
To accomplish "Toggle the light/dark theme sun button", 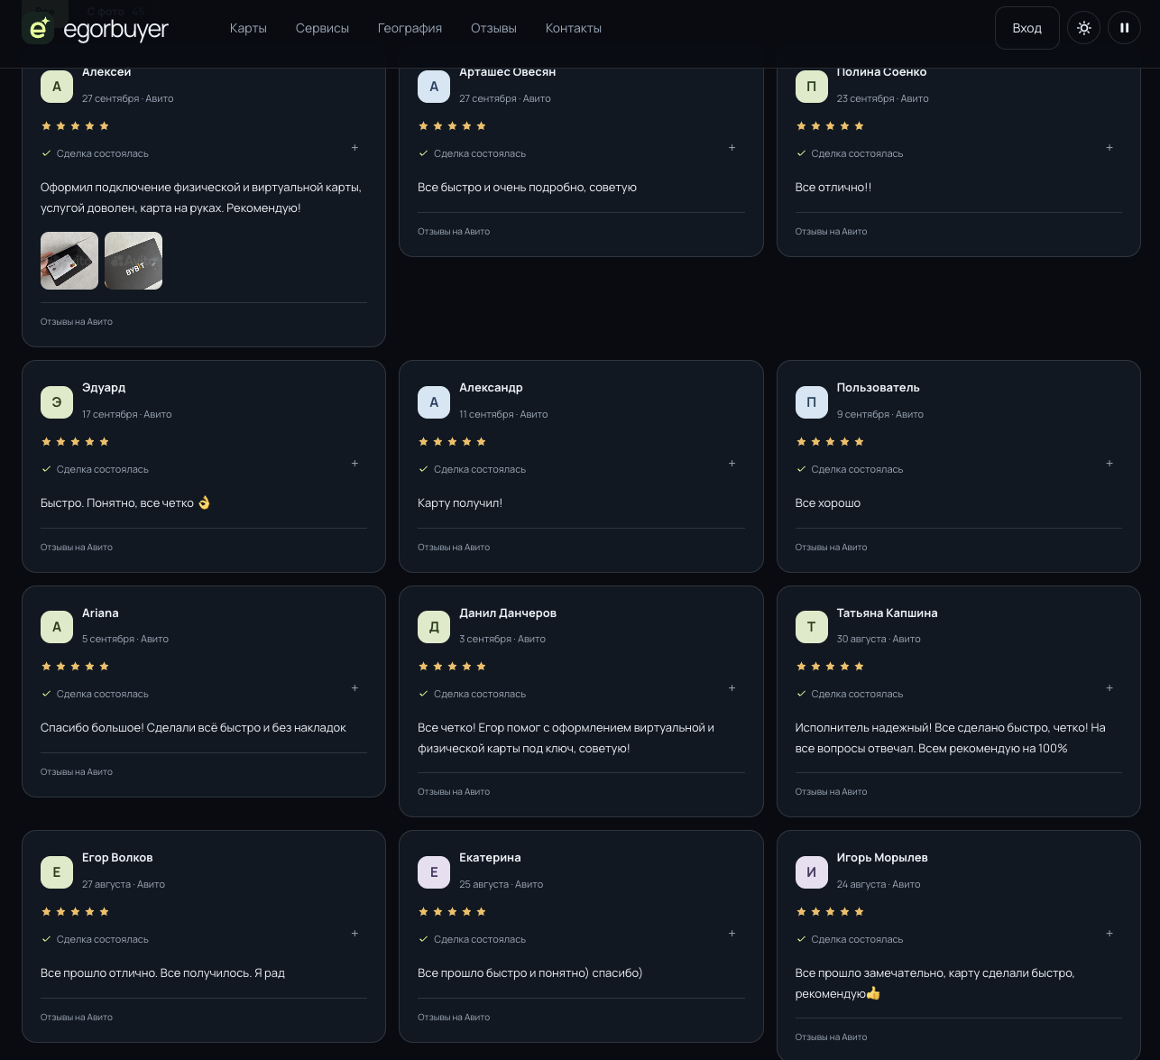I will click(x=1084, y=28).
